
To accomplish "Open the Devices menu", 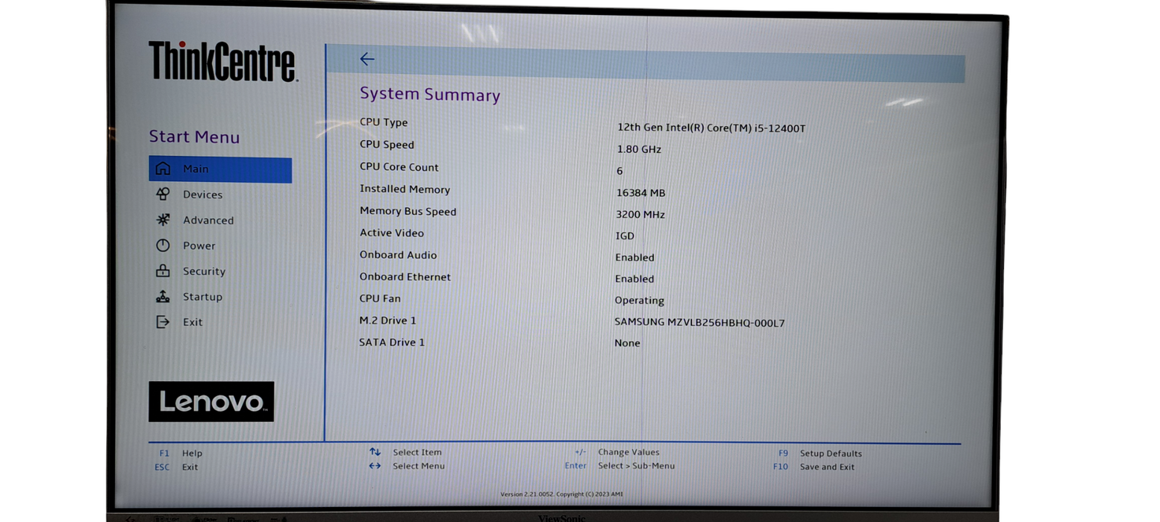I will pyautogui.click(x=202, y=195).
